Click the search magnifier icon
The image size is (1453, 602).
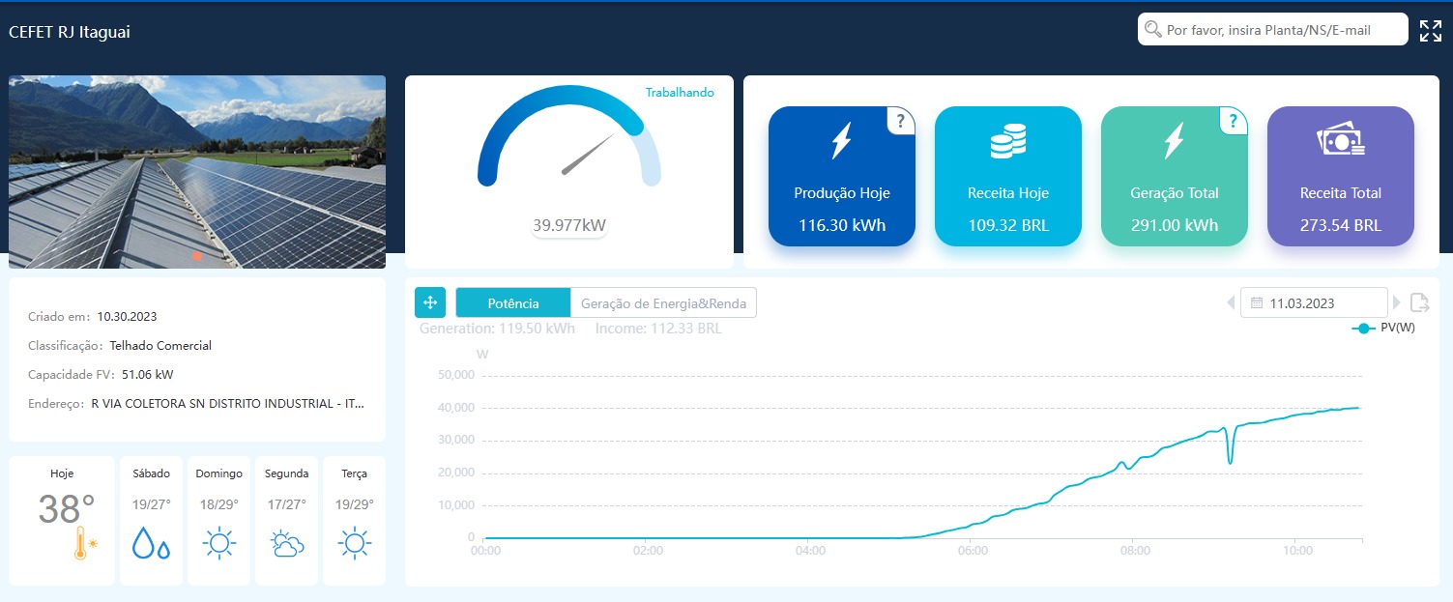1152,30
